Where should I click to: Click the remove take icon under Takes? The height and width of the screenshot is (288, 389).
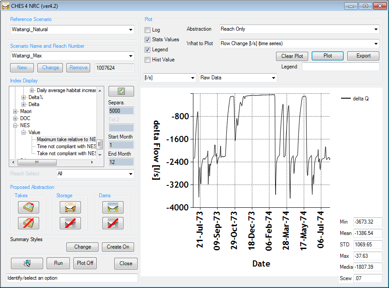29,223
